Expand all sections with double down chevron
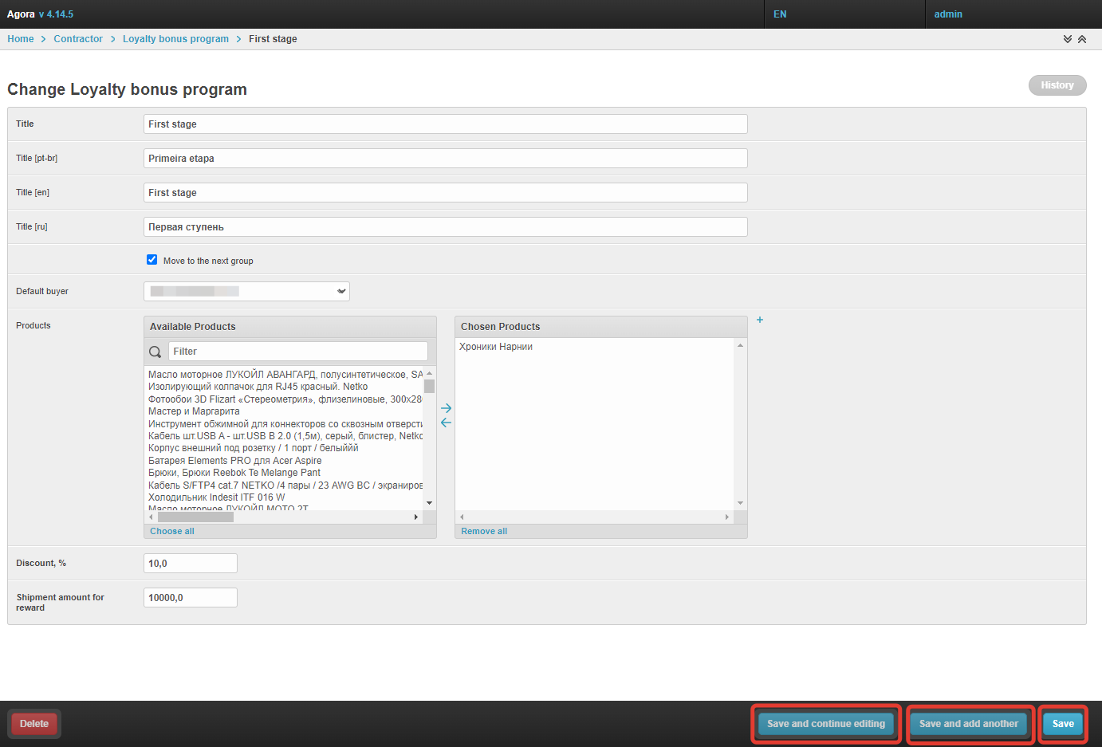This screenshot has width=1102, height=747. click(1068, 39)
